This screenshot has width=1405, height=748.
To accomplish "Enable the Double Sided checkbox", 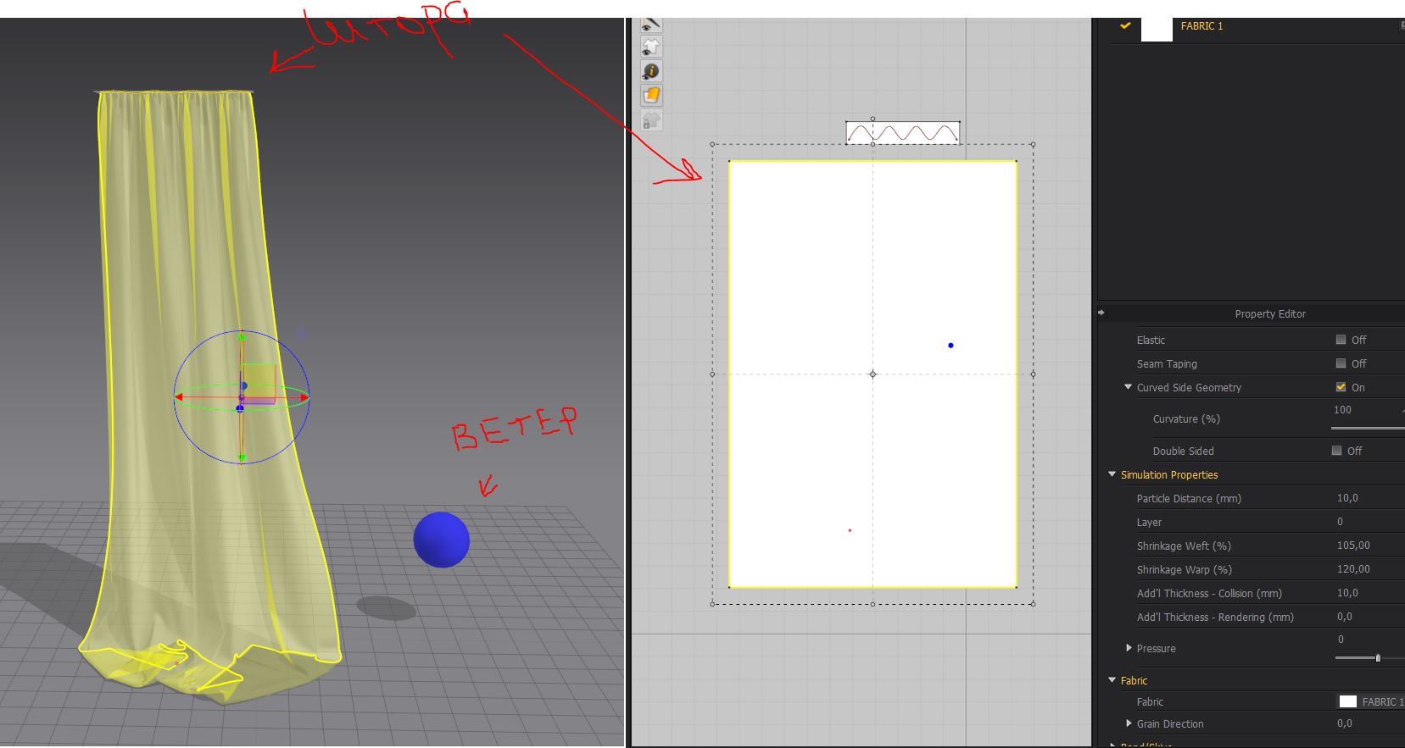I will (1336, 451).
